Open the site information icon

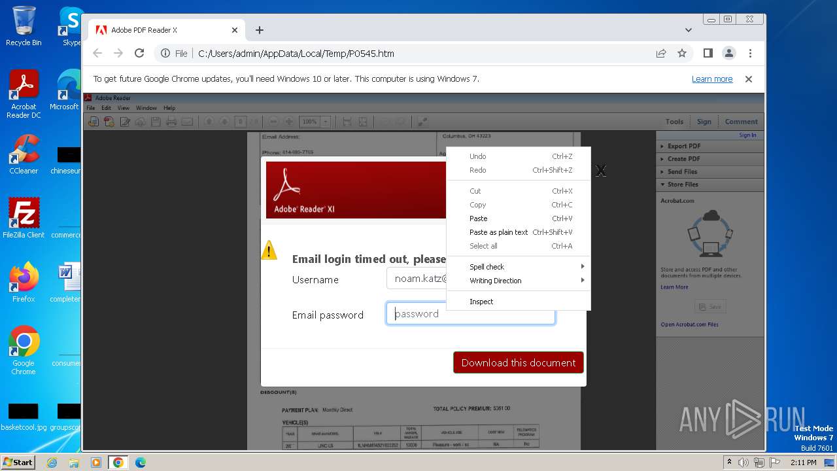coord(165,54)
